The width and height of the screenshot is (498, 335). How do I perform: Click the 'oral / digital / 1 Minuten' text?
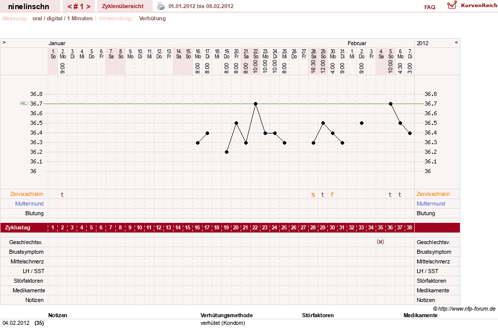[62, 18]
